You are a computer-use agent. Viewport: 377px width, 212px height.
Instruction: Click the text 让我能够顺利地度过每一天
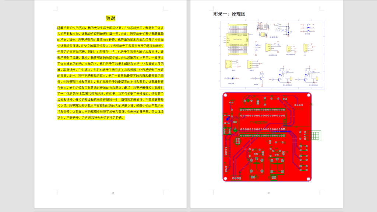point(100,34)
